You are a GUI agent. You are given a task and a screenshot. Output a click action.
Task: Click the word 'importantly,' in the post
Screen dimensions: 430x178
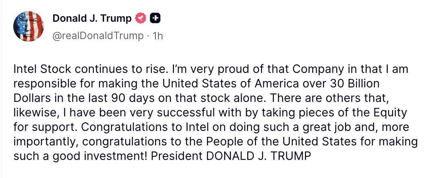click(46, 142)
